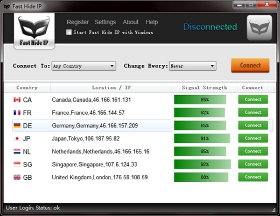Open the About menu item
280x216 pixels.
coord(130,22)
